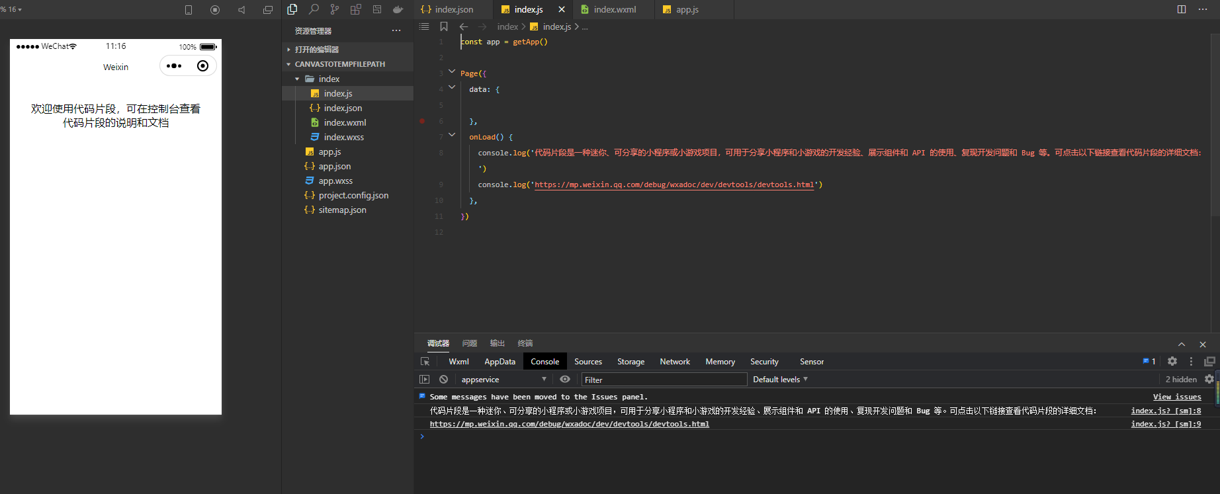Navigate back with the left arrow
The width and height of the screenshot is (1220, 494).
tap(464, 26)
